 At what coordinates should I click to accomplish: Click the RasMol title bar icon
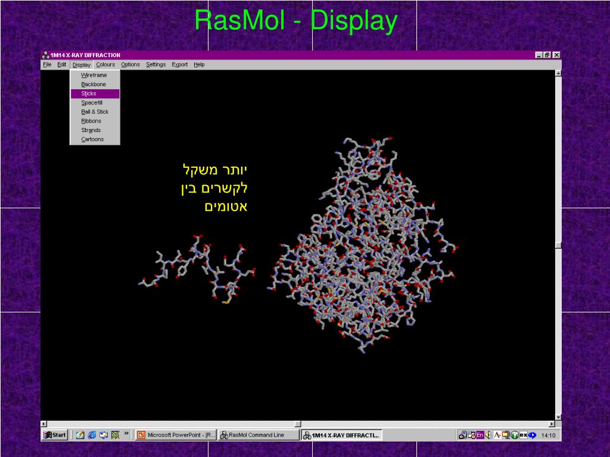[45, 55]
